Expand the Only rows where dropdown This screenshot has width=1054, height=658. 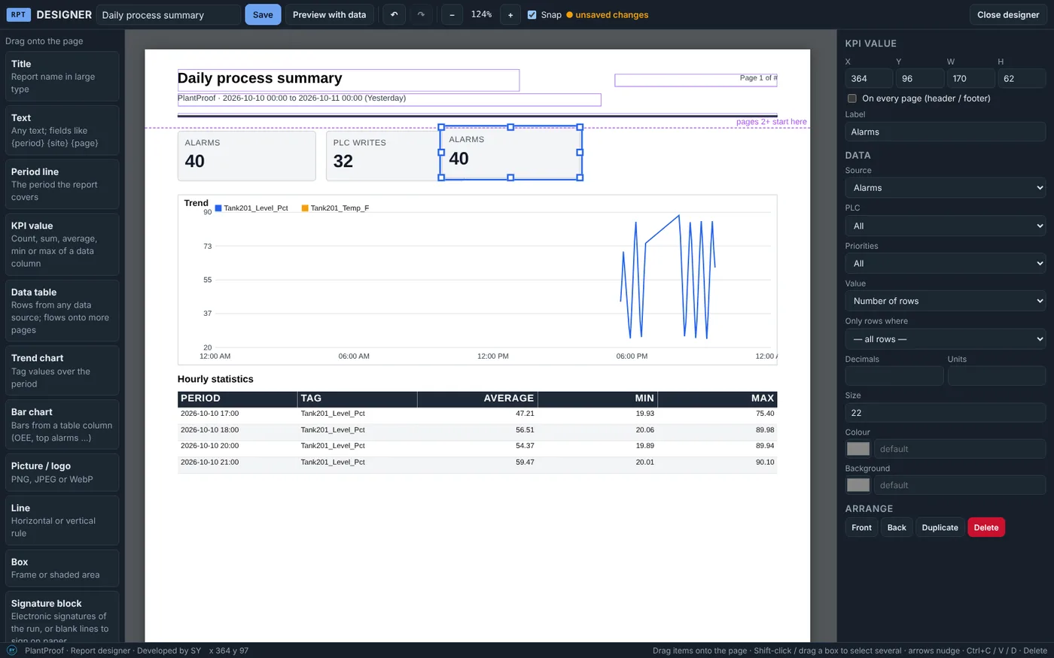pos(946,339)
